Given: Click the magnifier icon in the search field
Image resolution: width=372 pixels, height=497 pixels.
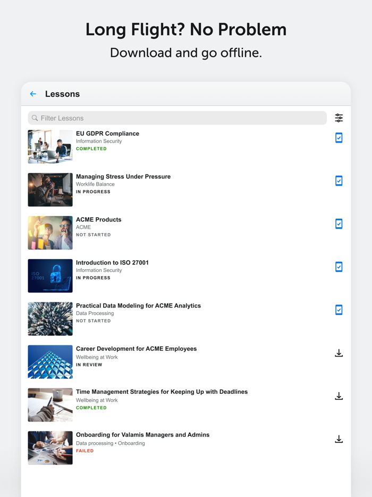Looking at the screenshot, I should 35,118.
